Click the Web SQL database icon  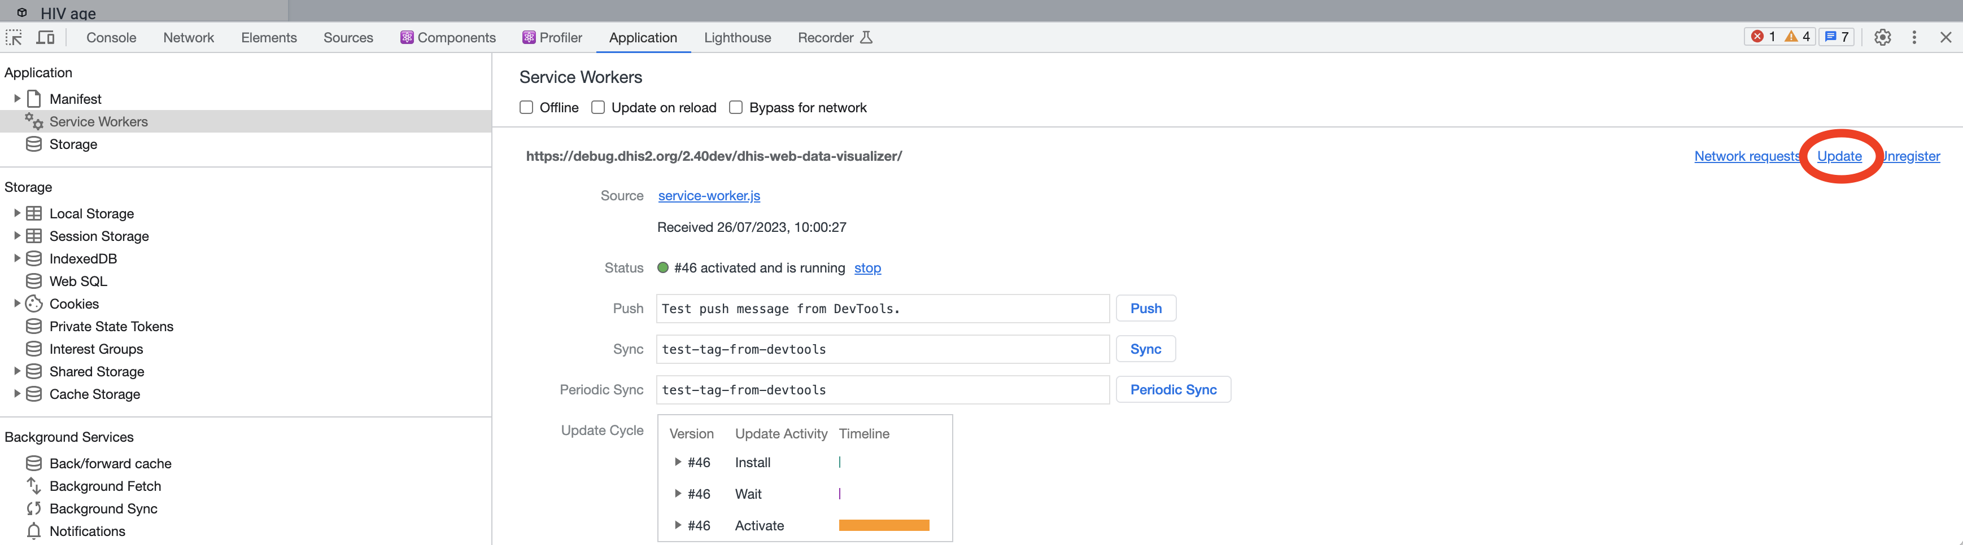[x=33, y=281]
